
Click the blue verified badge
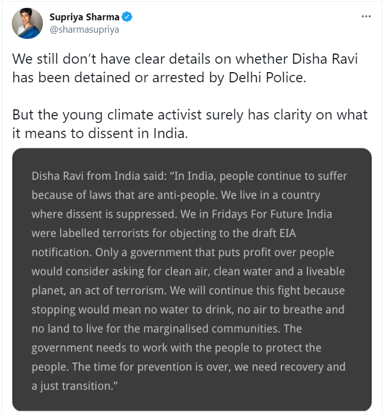coord(128,17)
